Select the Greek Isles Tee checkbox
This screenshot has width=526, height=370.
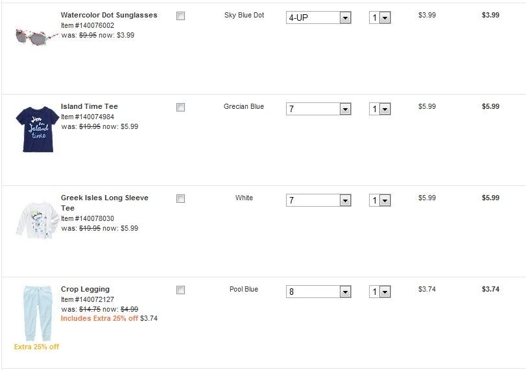tap(180, 199)
